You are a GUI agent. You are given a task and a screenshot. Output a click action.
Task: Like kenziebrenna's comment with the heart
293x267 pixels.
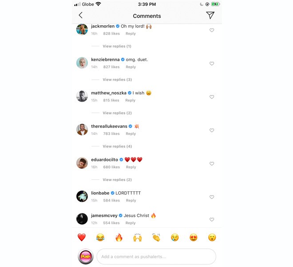(212, 64)
